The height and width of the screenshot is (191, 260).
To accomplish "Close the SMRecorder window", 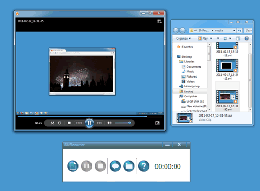I will click(x=179, y=145).
